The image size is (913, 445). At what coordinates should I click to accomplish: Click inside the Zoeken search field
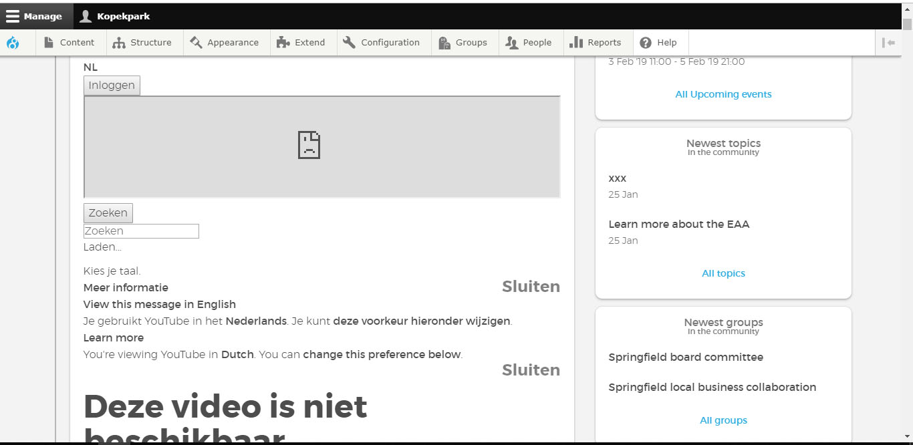point(140,231)
